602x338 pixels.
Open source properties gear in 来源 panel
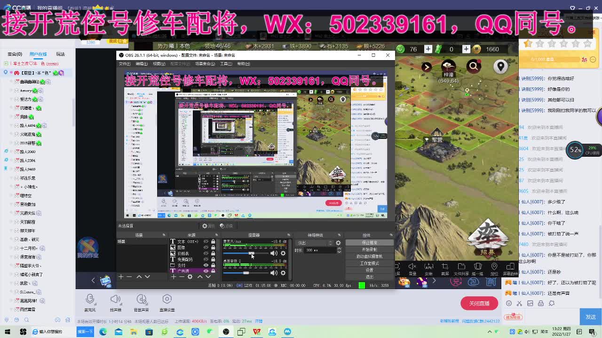click(x=190, y=277)
